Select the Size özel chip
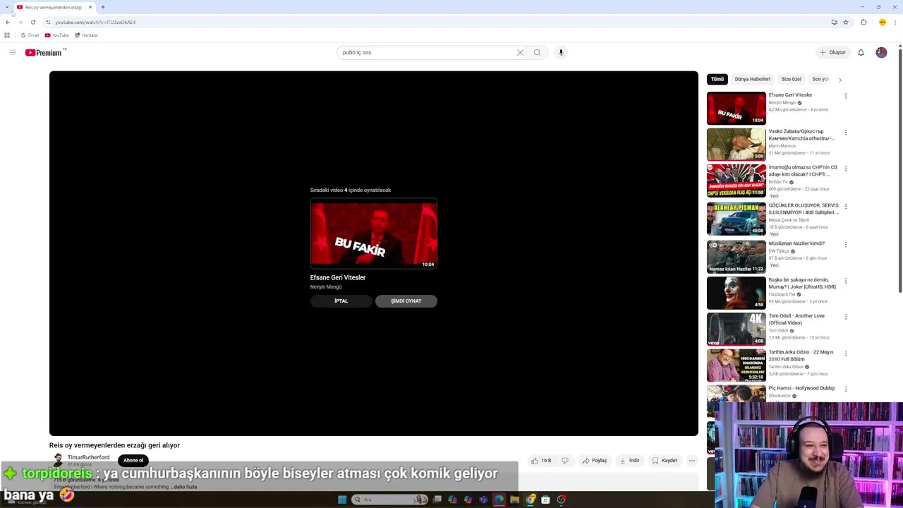Screen dimensions: 903x508 (x=791, y=79)
